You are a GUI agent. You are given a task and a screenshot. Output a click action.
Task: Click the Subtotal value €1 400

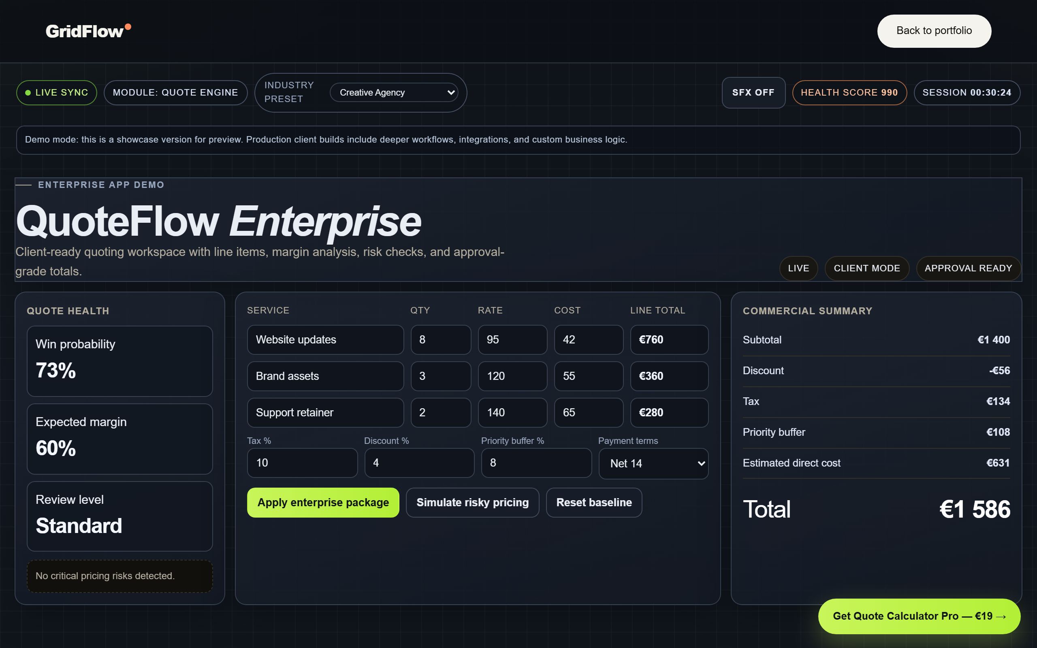coord(993,340)
